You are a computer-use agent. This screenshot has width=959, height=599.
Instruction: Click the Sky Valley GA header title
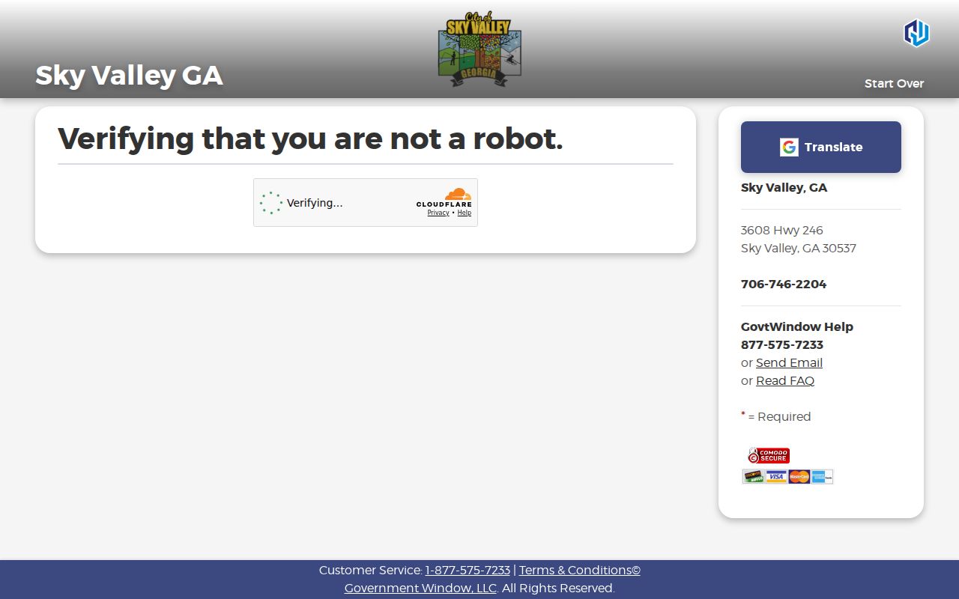point(129,76)
